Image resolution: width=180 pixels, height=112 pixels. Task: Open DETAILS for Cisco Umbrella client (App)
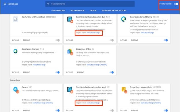pyautogui.click(x=70, y=110)
